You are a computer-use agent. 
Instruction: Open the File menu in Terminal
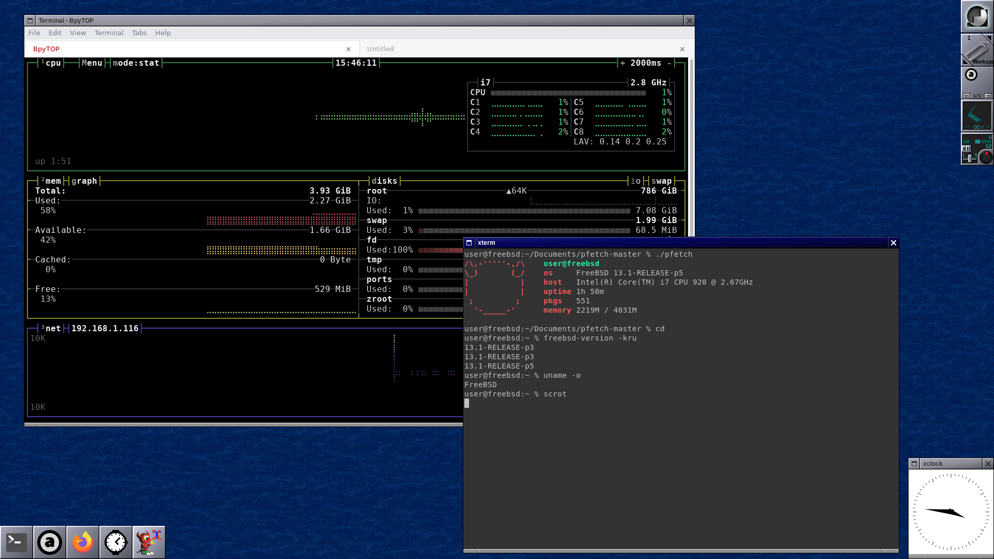pyautogui.click(x=34, y=33)
